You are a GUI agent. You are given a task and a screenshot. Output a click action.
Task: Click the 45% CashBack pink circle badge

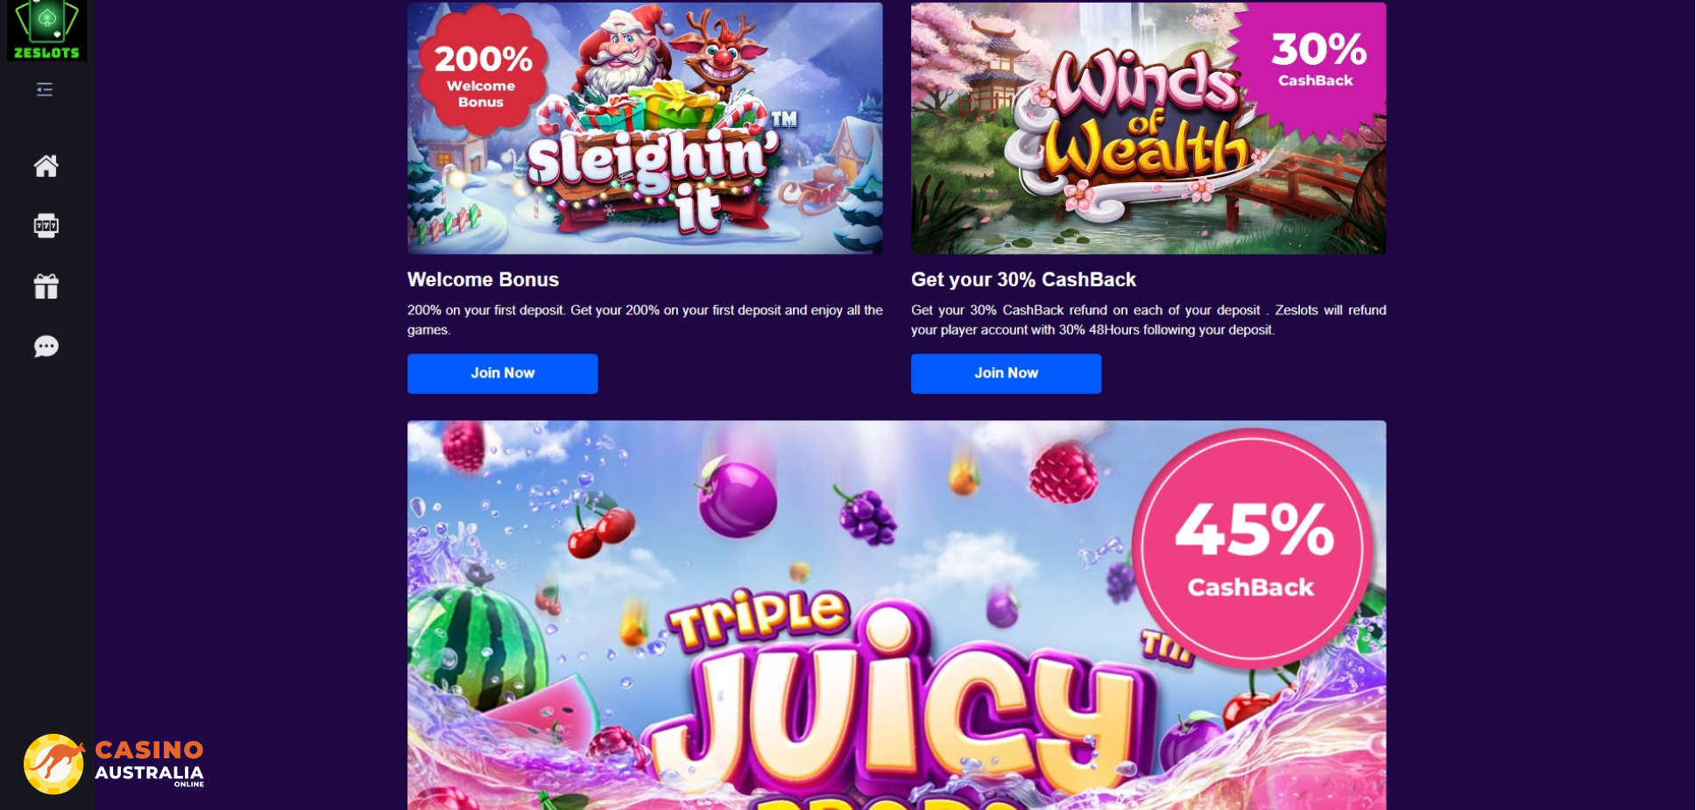1253,547
